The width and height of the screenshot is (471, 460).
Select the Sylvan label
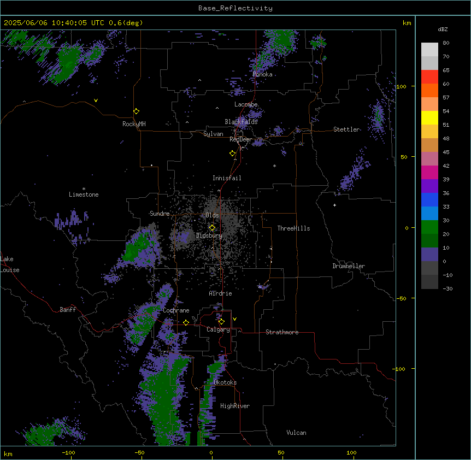pos(213,134)
